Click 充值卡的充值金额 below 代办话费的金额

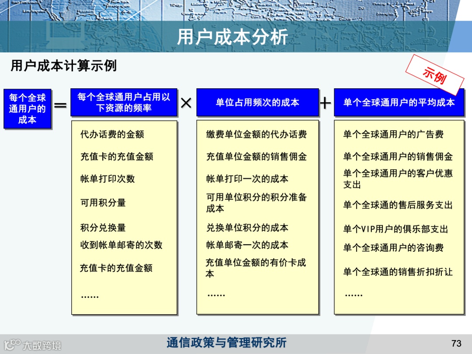[x=117, y=156]
